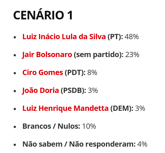Click the 4% value for Não responderam

click(142, 144)
